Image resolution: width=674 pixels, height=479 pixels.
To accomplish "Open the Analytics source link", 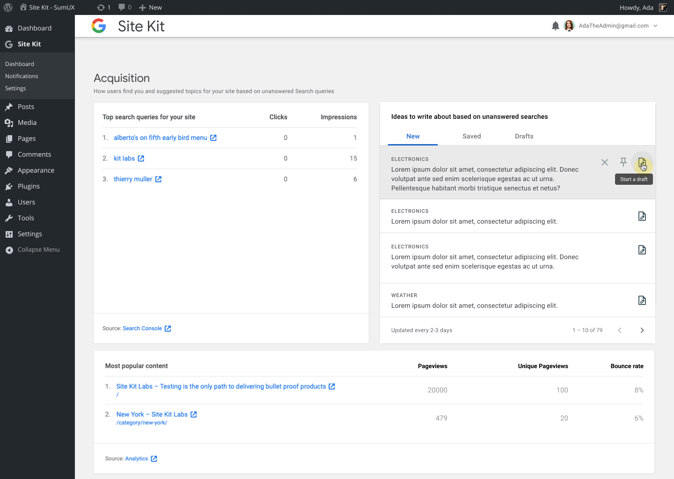I will click(x=136, y=458).
